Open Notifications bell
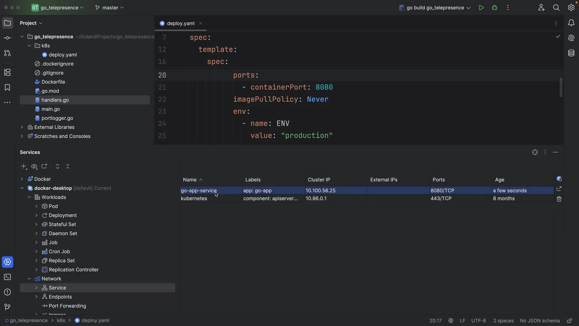Screen dimensions: 579x326 pyautogui.click(x=571, y=23)
